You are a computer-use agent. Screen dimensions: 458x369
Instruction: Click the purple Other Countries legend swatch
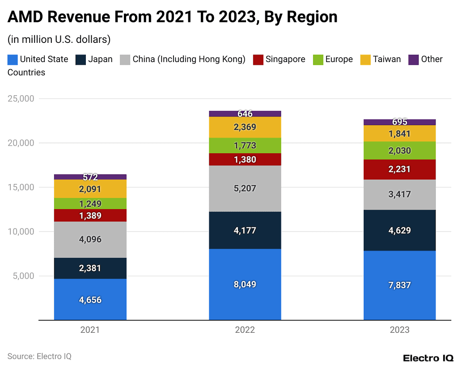[x=414, y=60]
